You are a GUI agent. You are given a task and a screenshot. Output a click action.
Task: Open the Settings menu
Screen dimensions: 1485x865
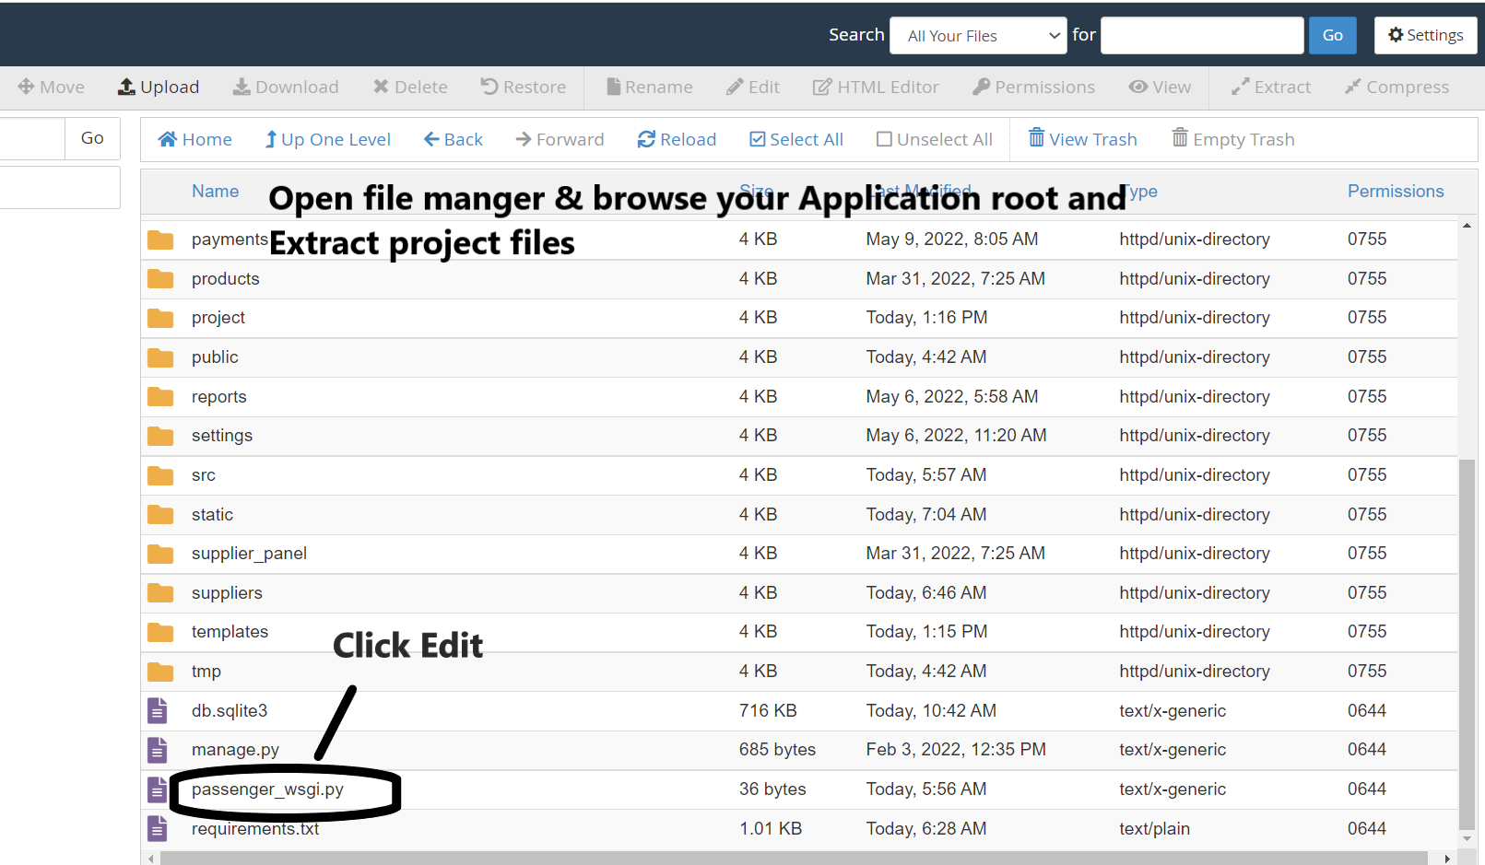(x=1425, y=35)
